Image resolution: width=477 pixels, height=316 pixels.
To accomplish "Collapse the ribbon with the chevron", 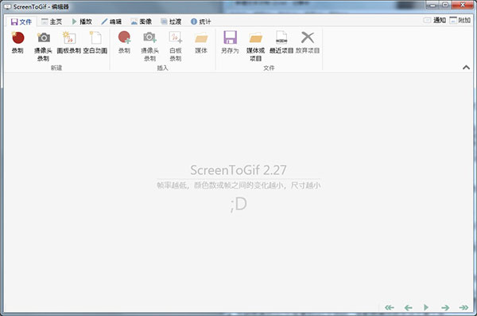I will [466, 68].
